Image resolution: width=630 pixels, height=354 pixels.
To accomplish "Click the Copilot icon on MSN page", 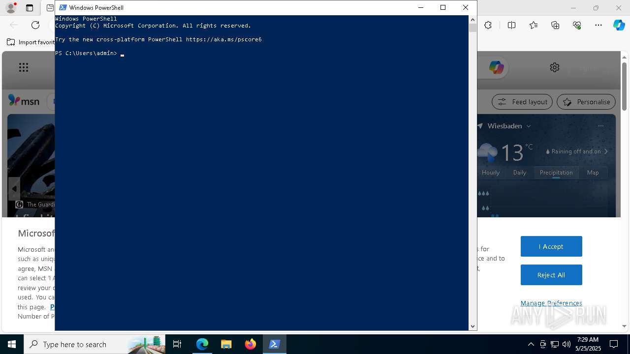I will (496, 67).
